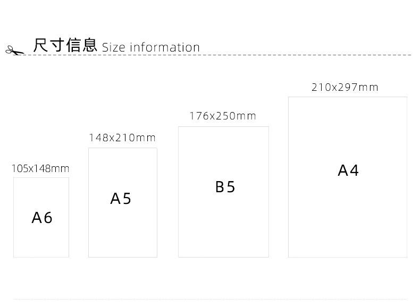Image resolution: width=420 pixels, height=308 pixels.
Task: Click the A4 text label
Action: click(x=348, y=170)
